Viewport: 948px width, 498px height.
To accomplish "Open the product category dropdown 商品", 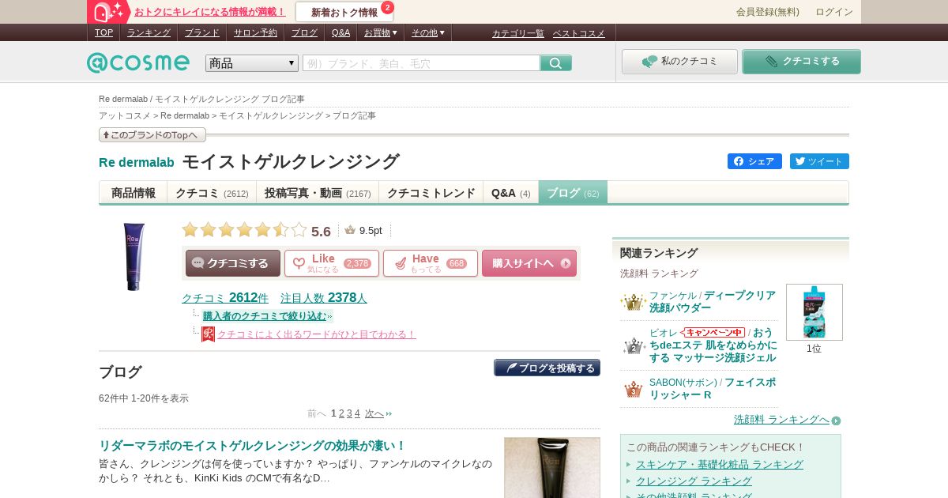I will tap(252, 63).
